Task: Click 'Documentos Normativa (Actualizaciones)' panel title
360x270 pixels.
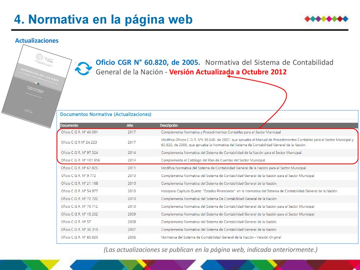Action: (x=105, y=114)
